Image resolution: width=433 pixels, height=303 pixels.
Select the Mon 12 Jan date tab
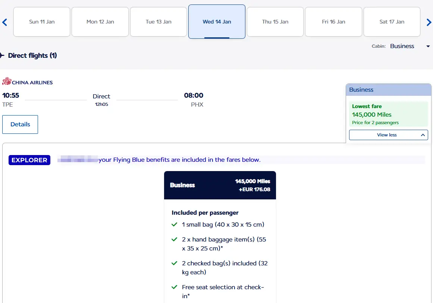pyautogui.click(x=100, y=22)
